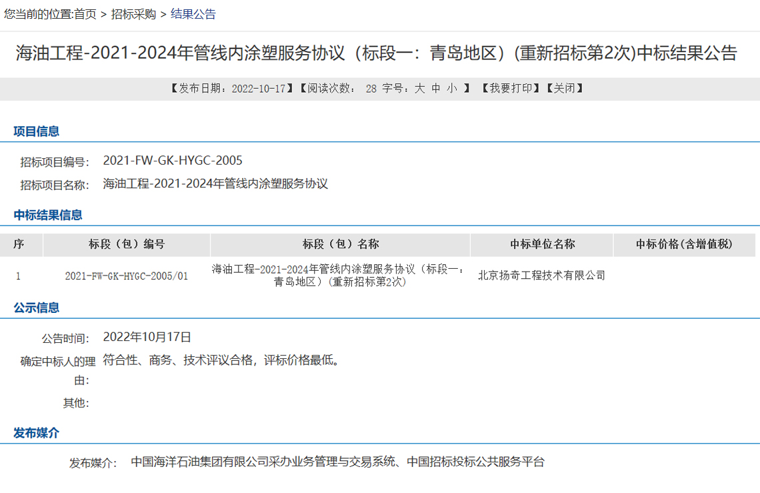Screen dimensions: 760x493
Task: Open the 招标采购 breadcrumb link
Action: coord(133,14)
